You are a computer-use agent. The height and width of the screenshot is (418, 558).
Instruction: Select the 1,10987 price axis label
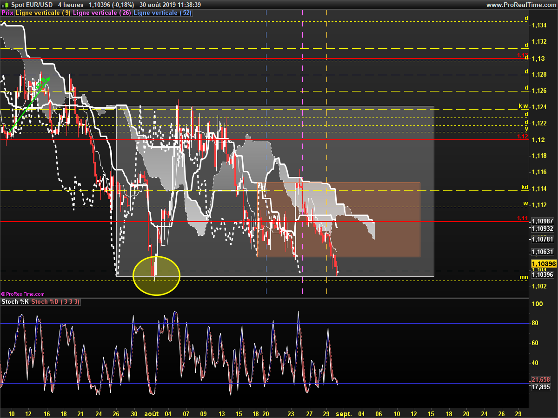pyautogui.click(x=542, y=222)
